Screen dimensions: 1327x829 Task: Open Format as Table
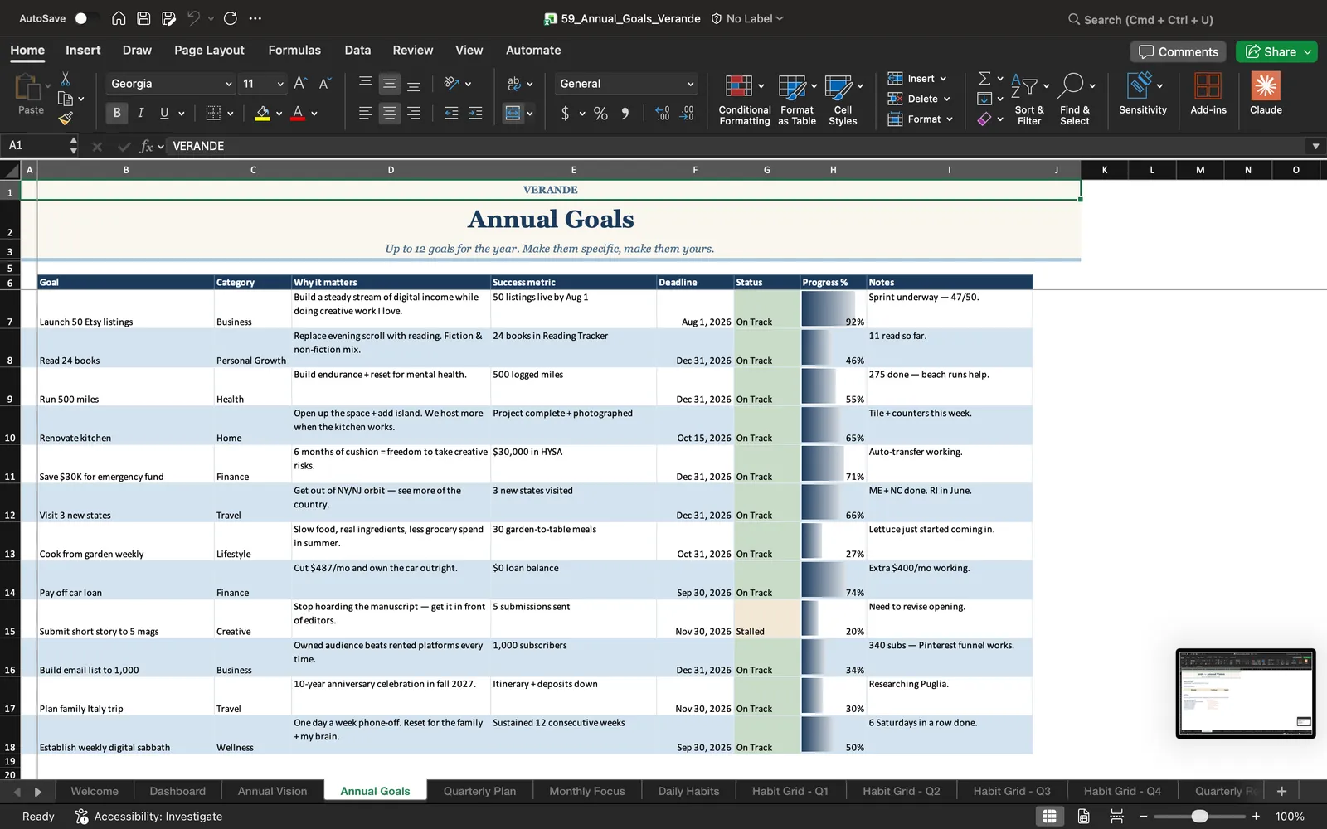tap(797, 99)
